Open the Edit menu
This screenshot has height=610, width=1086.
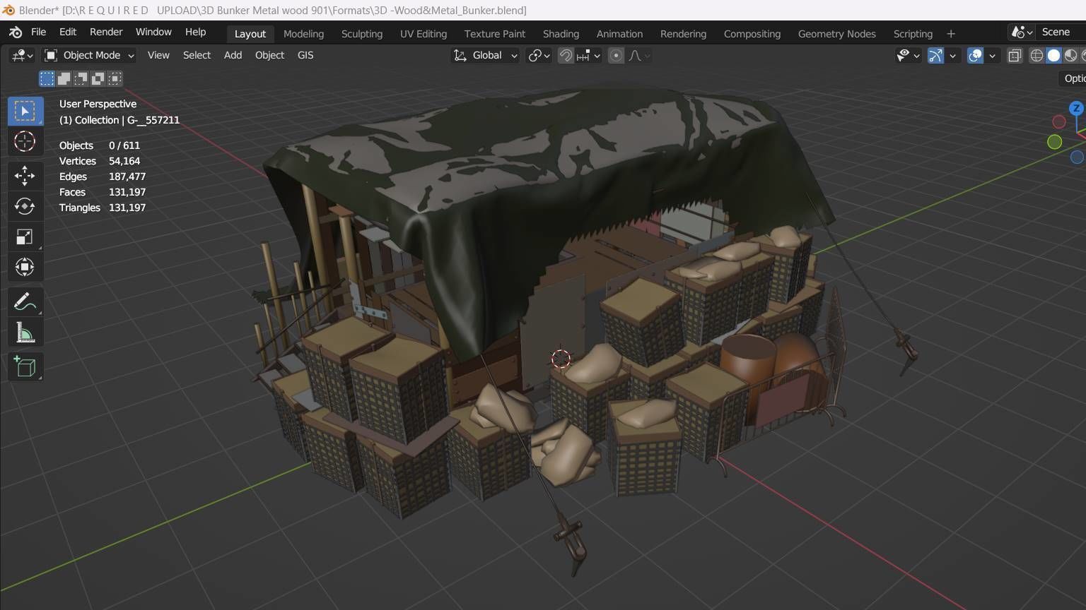click(x=68, y=32)
